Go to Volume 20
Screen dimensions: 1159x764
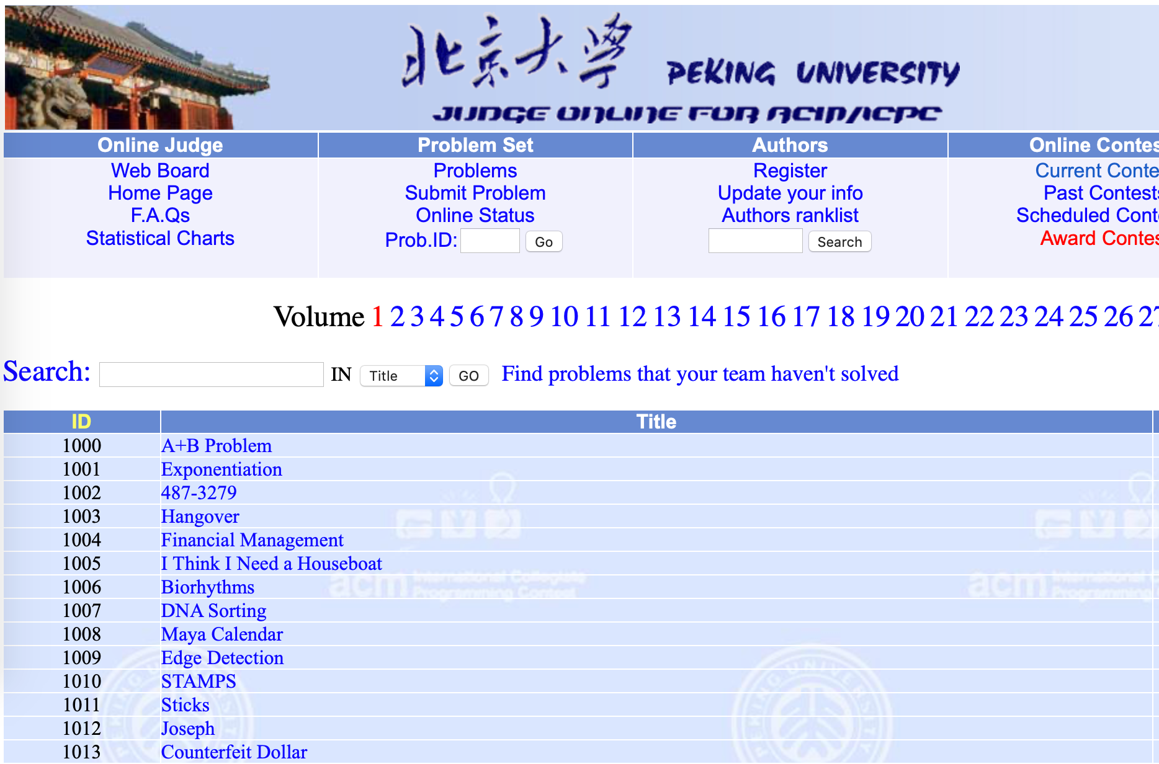tap(910, 317)
